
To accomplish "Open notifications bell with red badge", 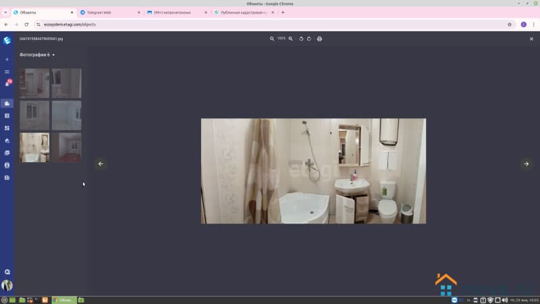I will coord(7,84).
